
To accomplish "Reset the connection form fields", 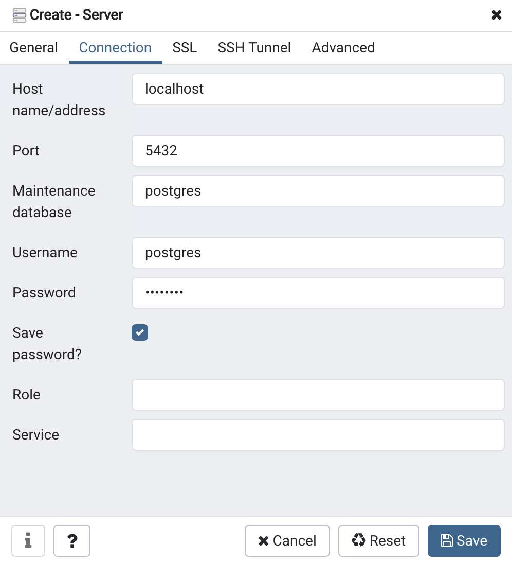I will [x=379, y=540].
